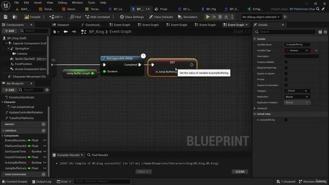Stop the play session
Viewport: 329px width, 185px height.
[x=220, y=17]
